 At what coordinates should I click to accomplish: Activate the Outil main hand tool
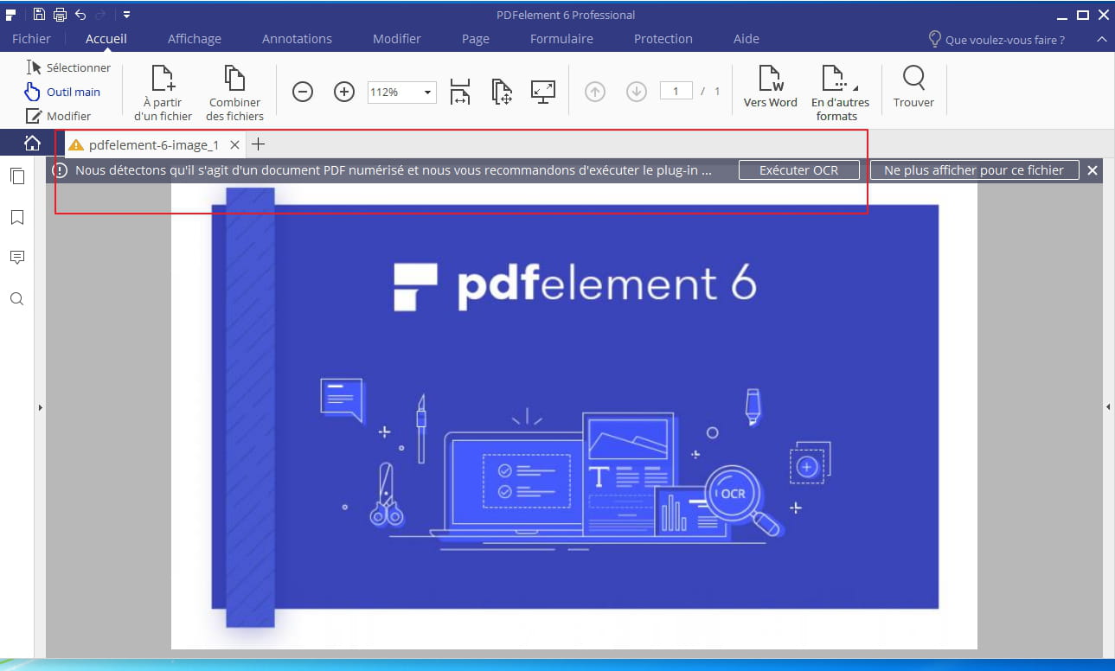point(62,92)
